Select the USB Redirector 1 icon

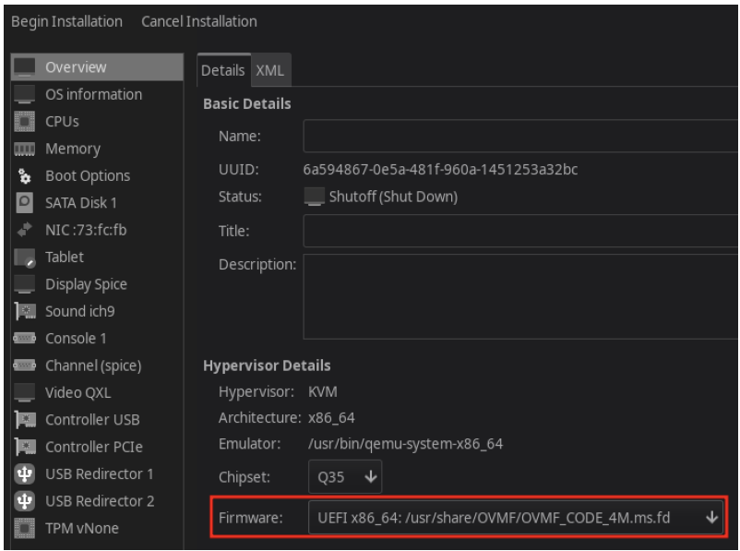click(25, 474)
